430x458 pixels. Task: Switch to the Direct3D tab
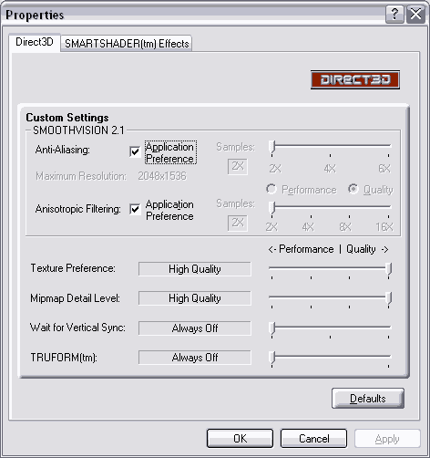click(x=35, y=42)
